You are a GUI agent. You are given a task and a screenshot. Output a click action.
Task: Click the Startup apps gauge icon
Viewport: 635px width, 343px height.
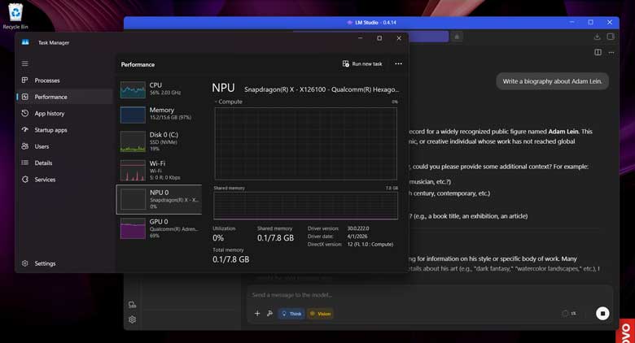tap(25, 129)
